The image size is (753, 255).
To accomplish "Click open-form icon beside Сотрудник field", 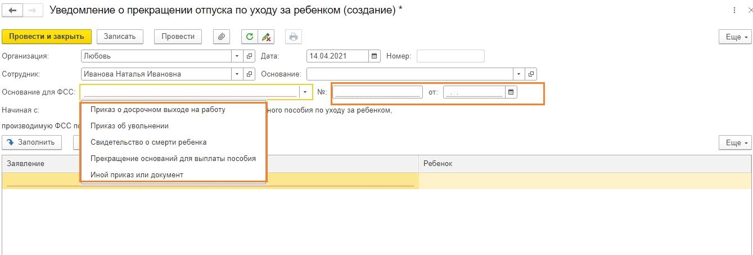I will [x=250, y=74].
